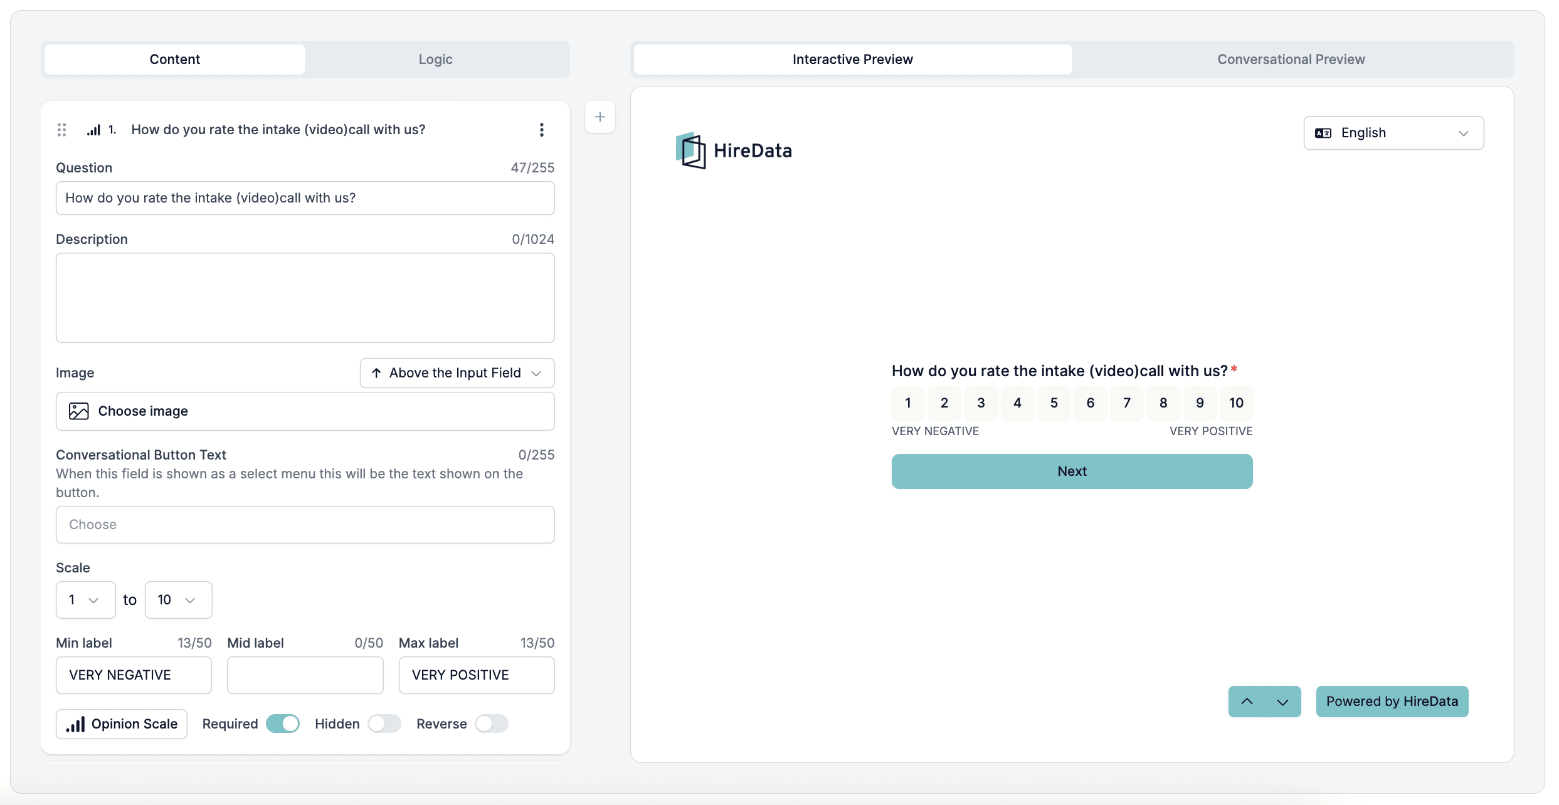Enable the Hidden toggle
This screenshot has width=1559, height=805.
pyautogui.click(x=384, y=723)
